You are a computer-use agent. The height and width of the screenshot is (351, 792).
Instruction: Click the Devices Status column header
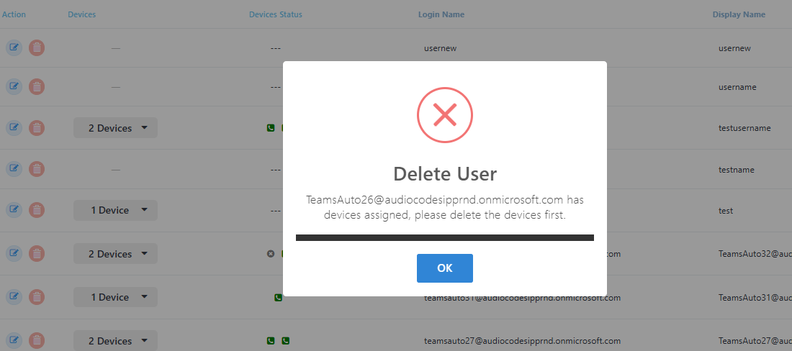(276, 14)
